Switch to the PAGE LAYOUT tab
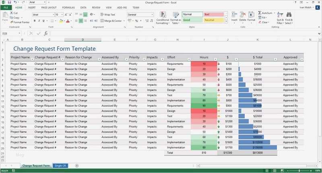322x173 pixels. click(x=49, y=8)
